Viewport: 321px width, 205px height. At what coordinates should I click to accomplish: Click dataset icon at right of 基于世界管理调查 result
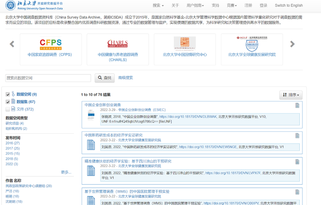(x=297, y=192)
